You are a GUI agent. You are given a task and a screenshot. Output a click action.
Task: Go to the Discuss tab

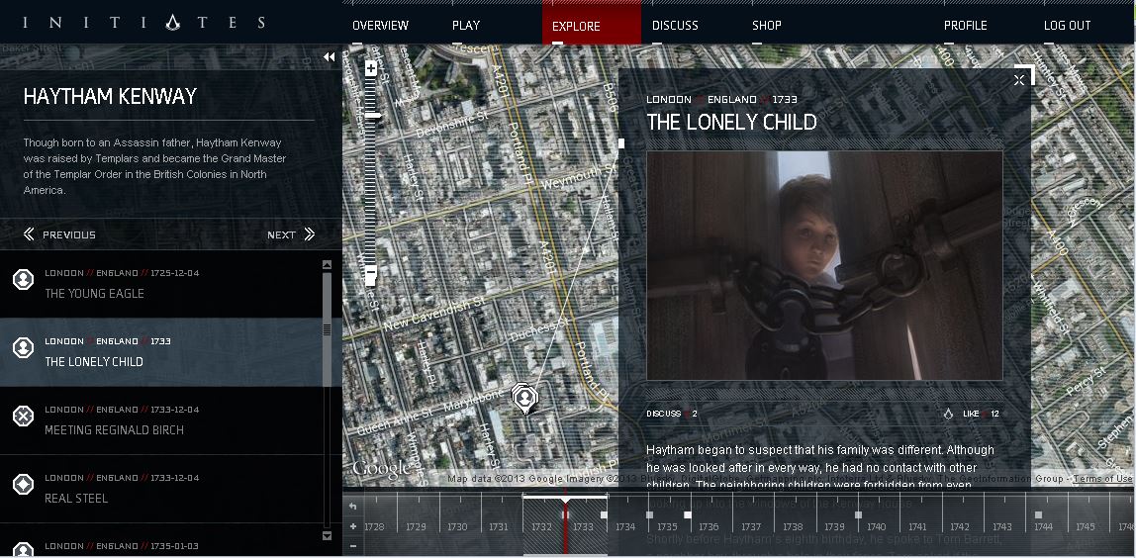[x=675, y=26]
